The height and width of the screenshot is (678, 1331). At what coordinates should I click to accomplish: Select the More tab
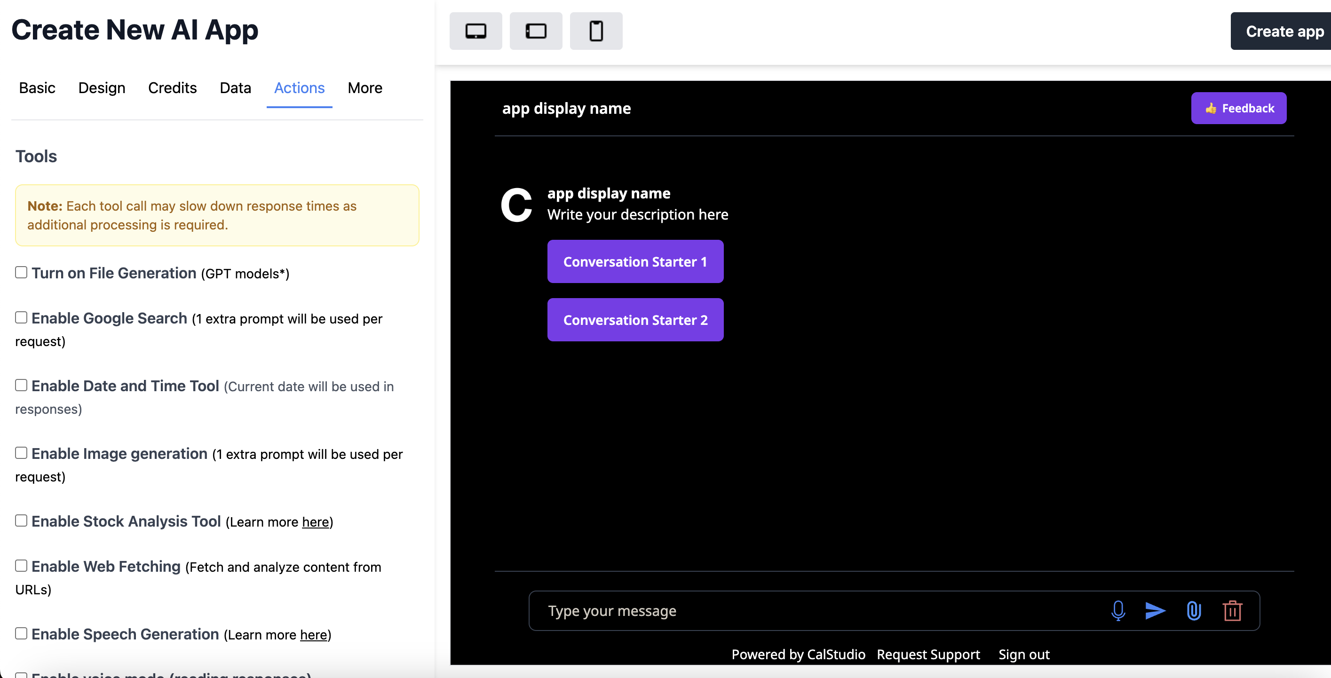tap(364, 88)
